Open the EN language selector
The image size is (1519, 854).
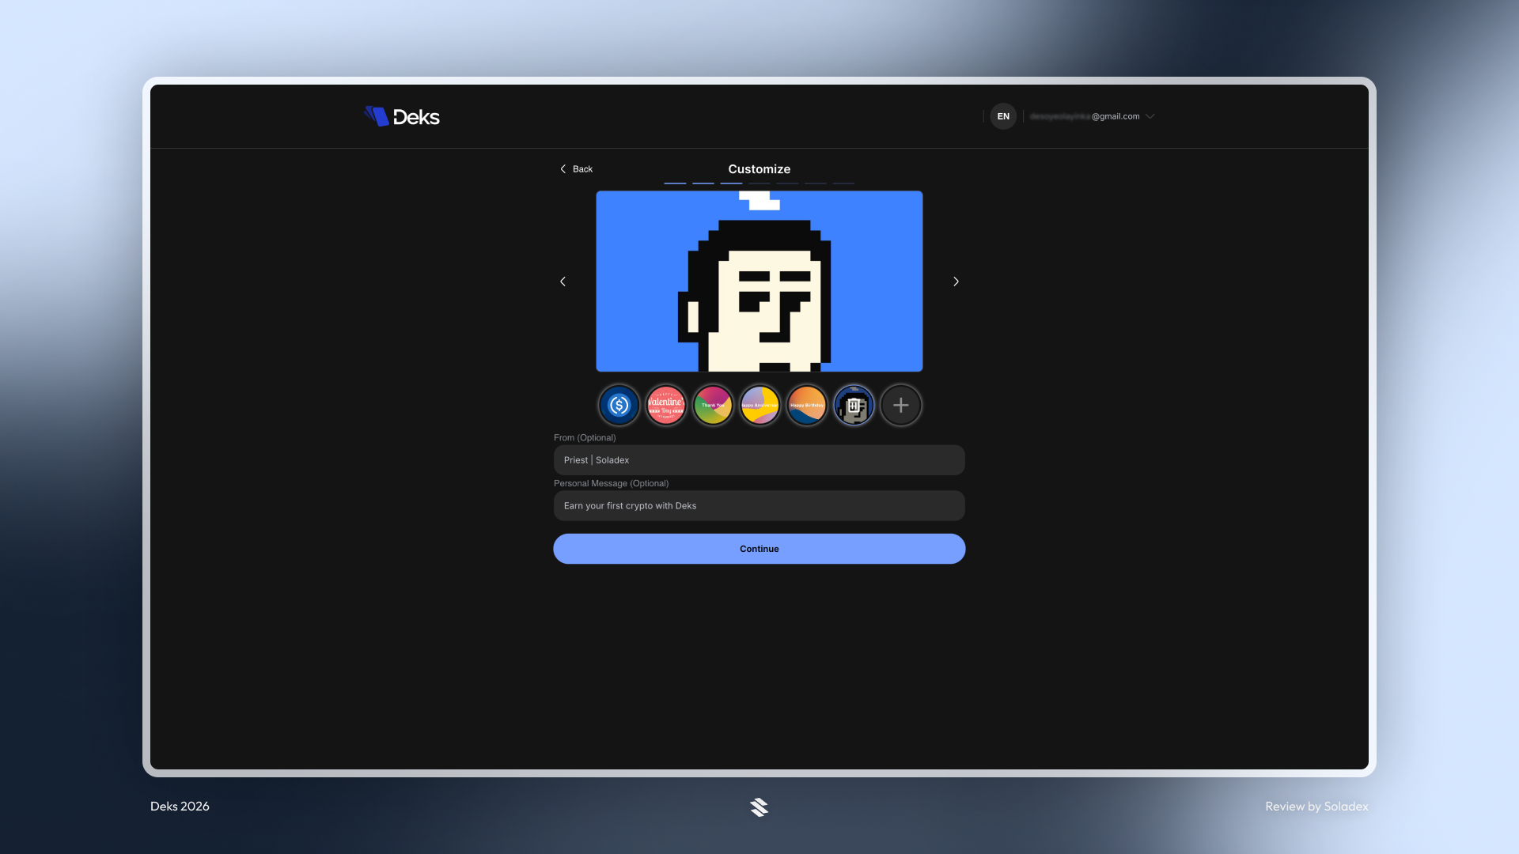point(1002,116)
